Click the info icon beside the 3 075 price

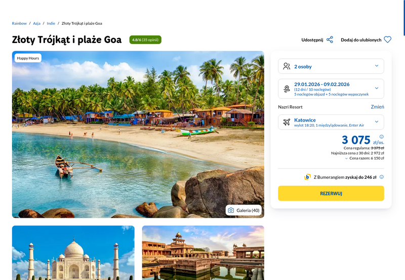382,137
